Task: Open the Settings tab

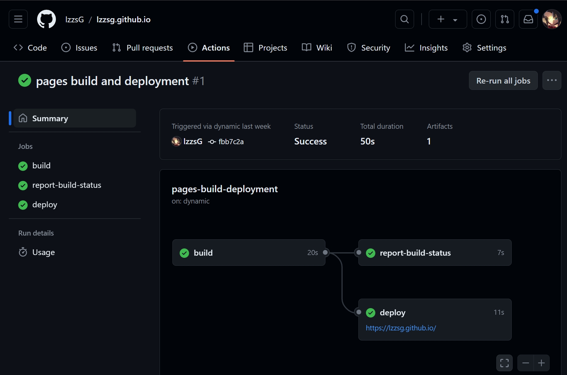Action: [484, 48]
